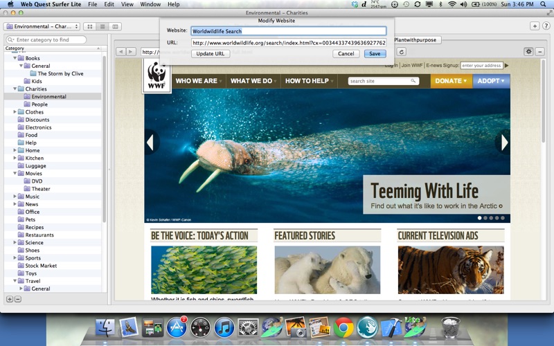Image resolution: width=554 pixels, height=346 pixels.
Task: Save the modified website
Action: pyautogui.click(x=375, y=54)
